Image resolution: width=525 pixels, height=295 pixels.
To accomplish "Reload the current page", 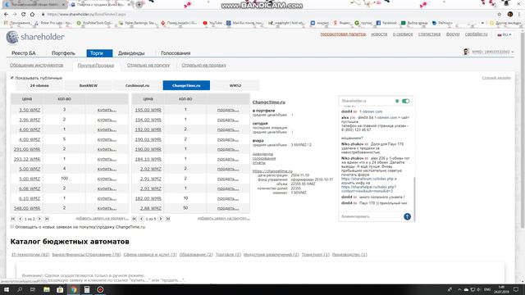I will click(x=24, y=15).
